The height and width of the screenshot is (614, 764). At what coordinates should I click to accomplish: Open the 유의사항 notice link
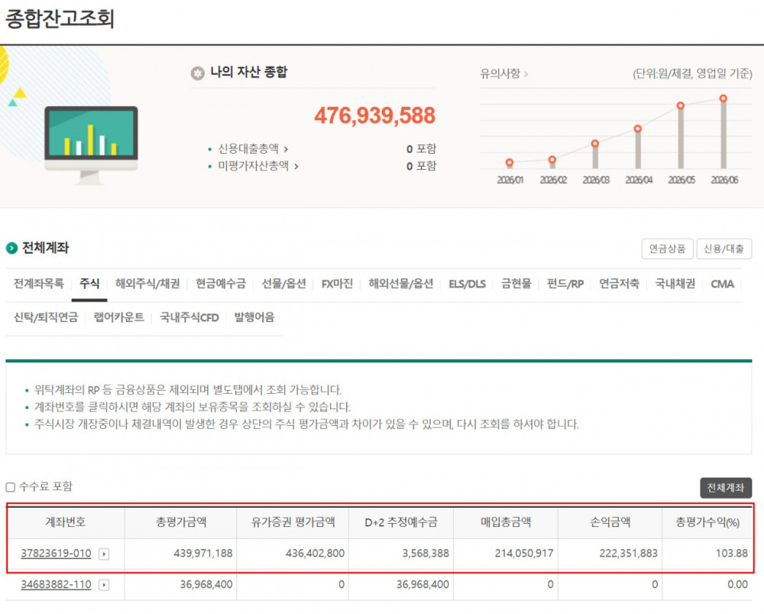[x=503, y=73]
